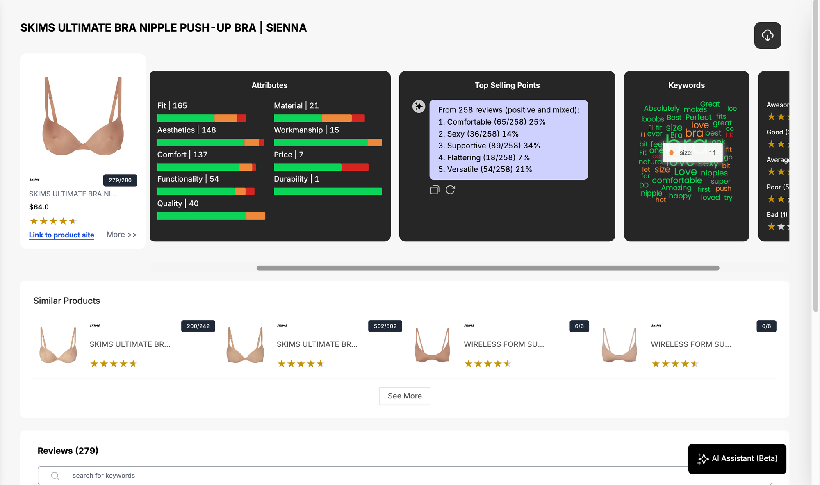This screenshot has width=820, height=485.
Task: Click the 'Amazing' keyword in word cloud
Action: pos(676,188)
